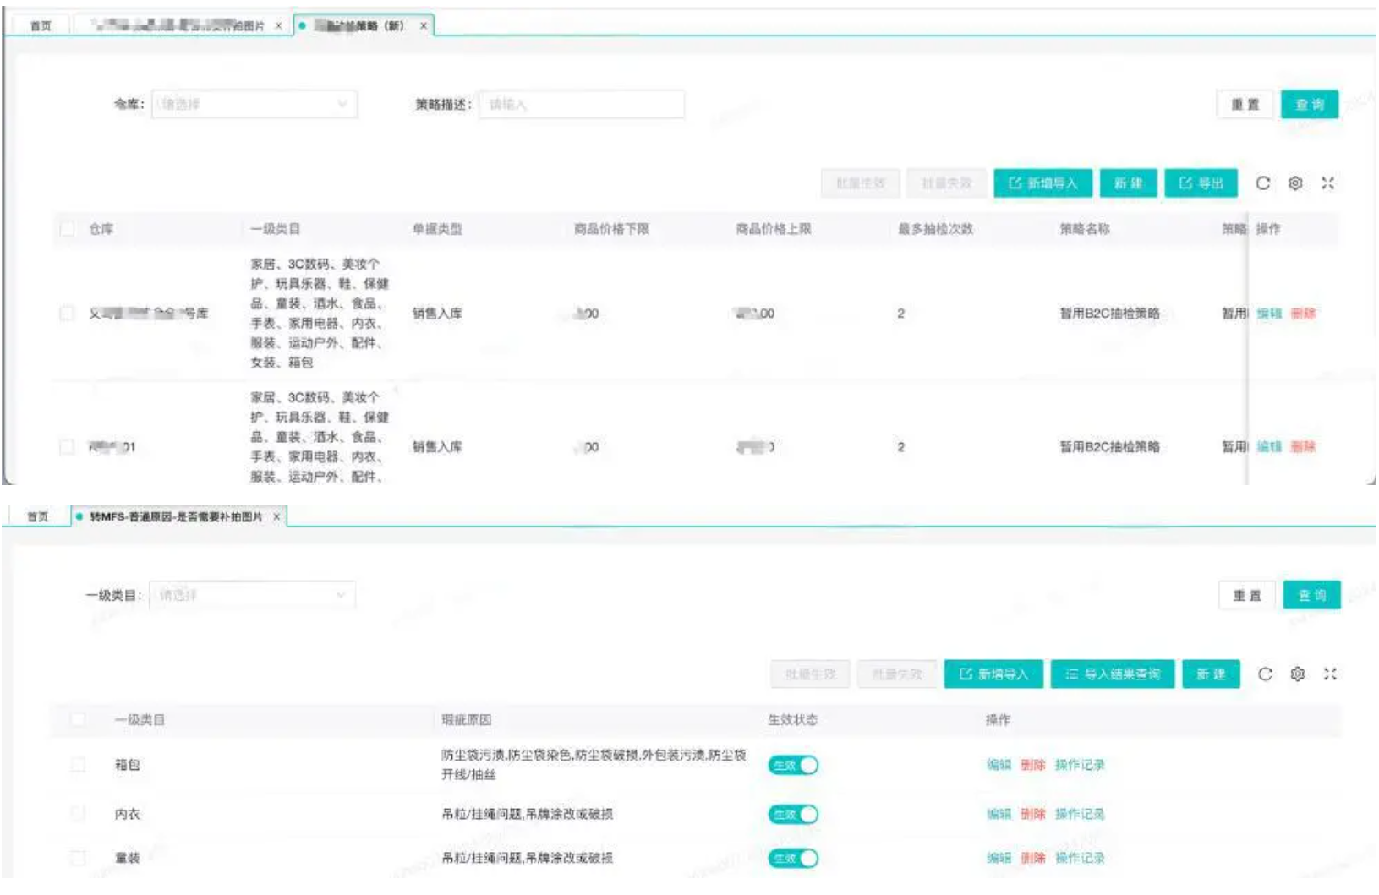This screenshot has width=1379, height=895.
Task: Focus the 策略描述 input field
Action: [582, 104]
